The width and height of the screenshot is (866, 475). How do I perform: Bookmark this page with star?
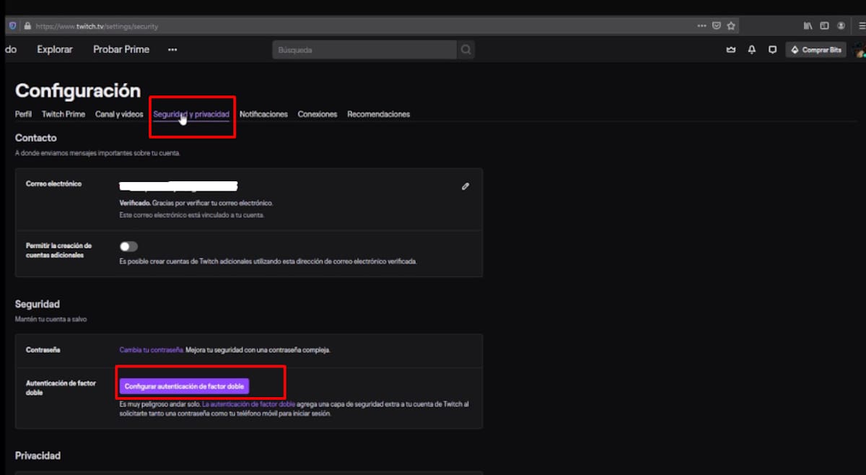pyautogui.click(x=731, y=26)
